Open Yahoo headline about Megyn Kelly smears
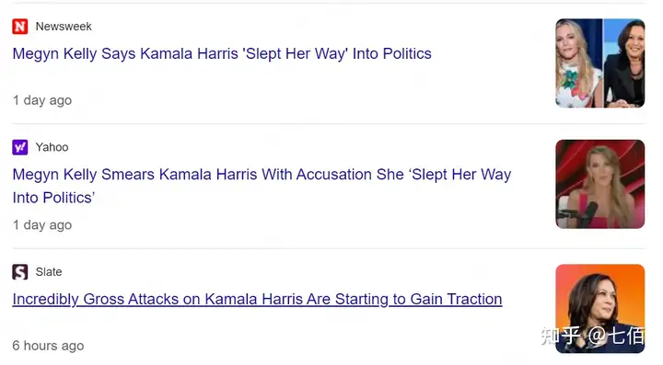 262,186
